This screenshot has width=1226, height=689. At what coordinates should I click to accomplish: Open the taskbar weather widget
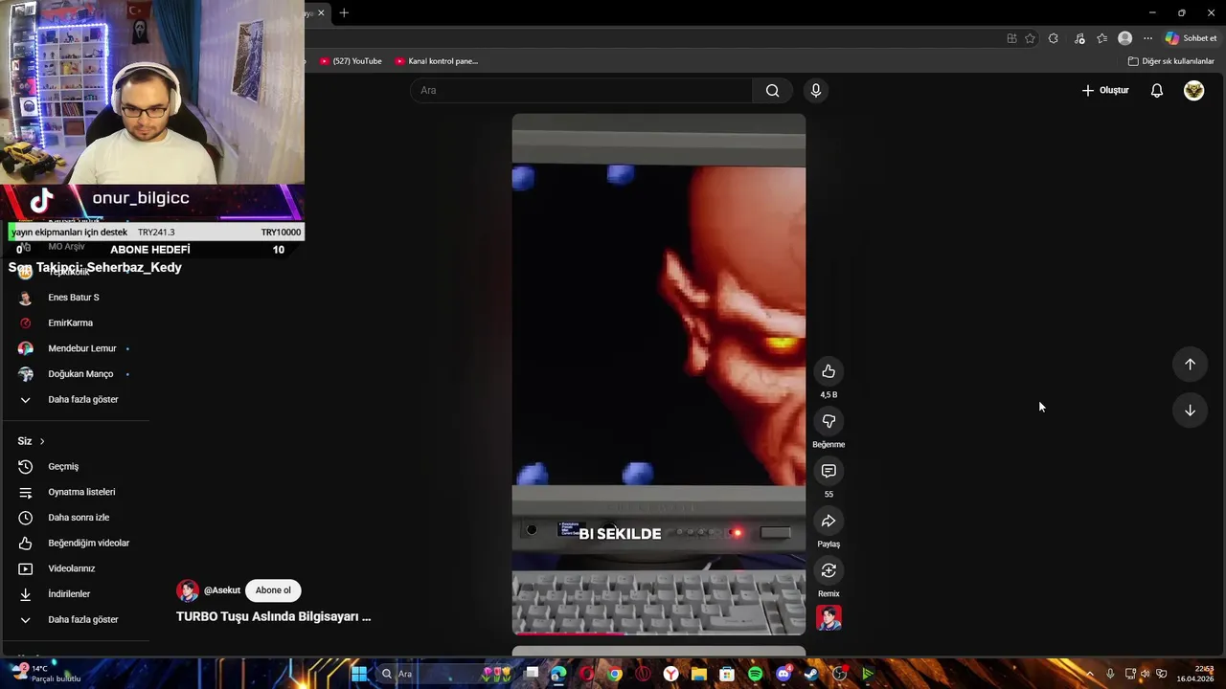tap(46, 673)
